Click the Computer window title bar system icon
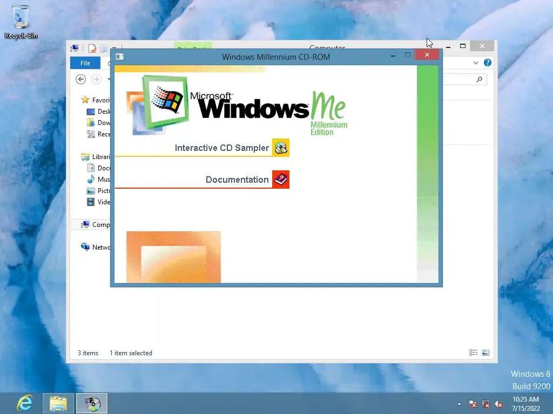553x414 pixels. click(75, 48)
